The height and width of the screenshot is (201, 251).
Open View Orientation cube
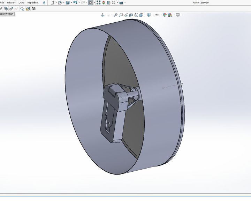[x=141, y=15]
